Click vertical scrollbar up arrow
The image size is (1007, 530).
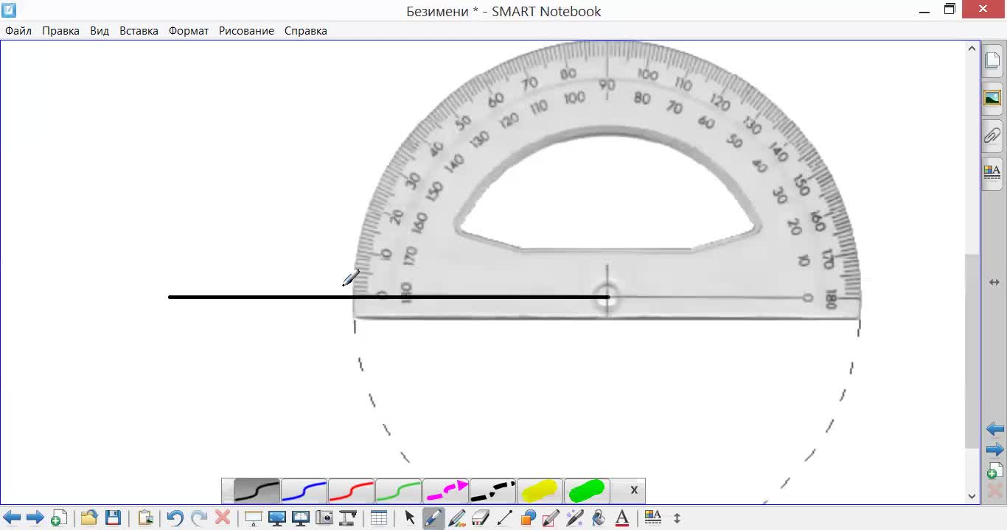pos(972,49)
